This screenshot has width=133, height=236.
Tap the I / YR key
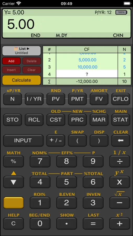(34, 99)
